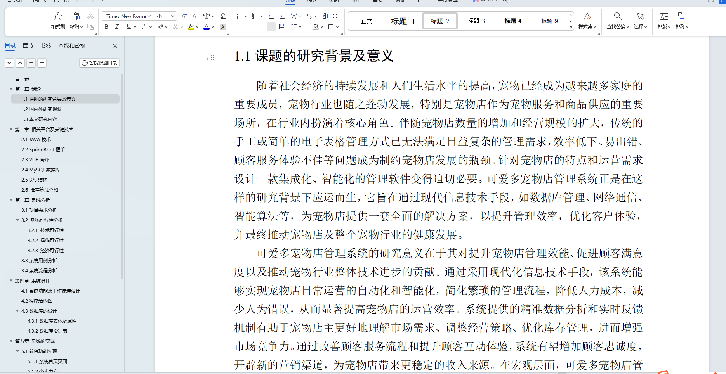Collapse the 第四章 系统设计 node
Viewport: 726px width, 374px height.
(x=11, y=280)
